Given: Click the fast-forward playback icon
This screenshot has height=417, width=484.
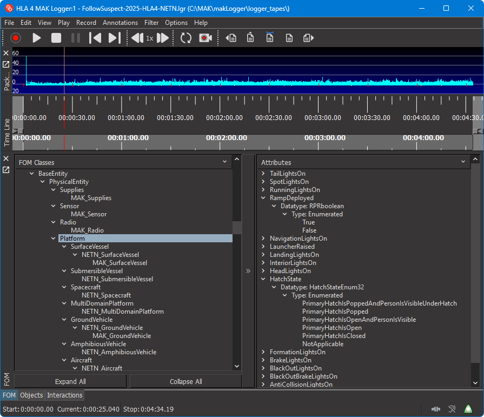Looking at the screenshot, I should click(163, 38).
